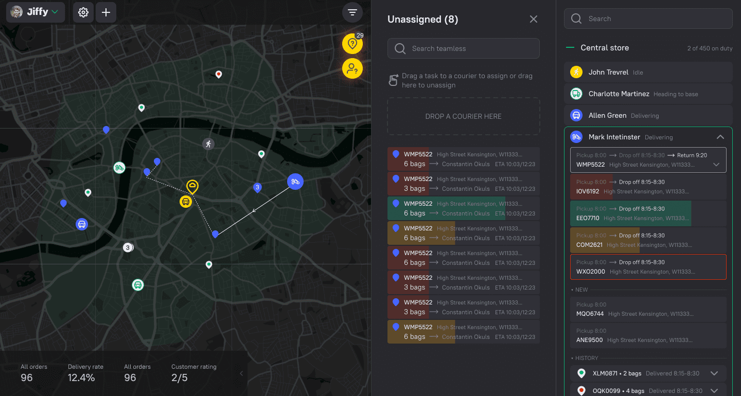Select Charlotte Martinez courier row
The height and width of the screenshot is (396, 741).
click(648, 94)
